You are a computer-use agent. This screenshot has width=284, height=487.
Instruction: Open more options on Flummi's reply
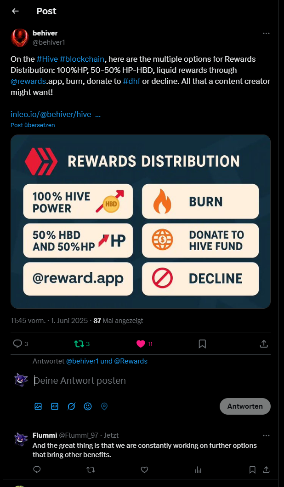(266, 435)
